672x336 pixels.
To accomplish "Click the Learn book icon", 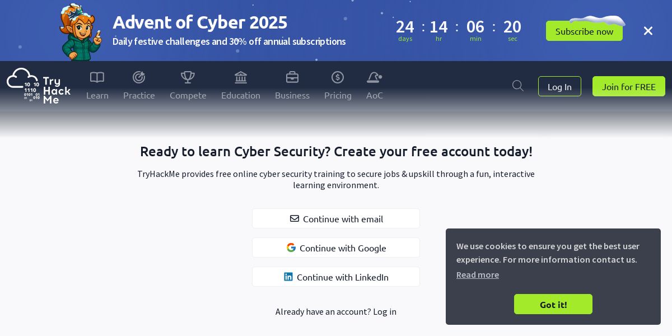I will point(97,77).
